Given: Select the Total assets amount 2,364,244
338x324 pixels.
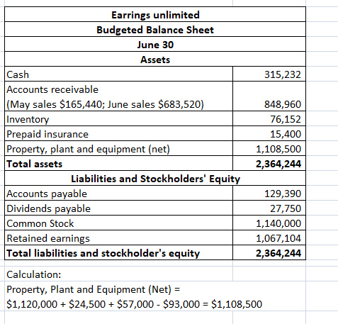Looking at the screenshot, I should pyautogui.click(x=269, y=163).
